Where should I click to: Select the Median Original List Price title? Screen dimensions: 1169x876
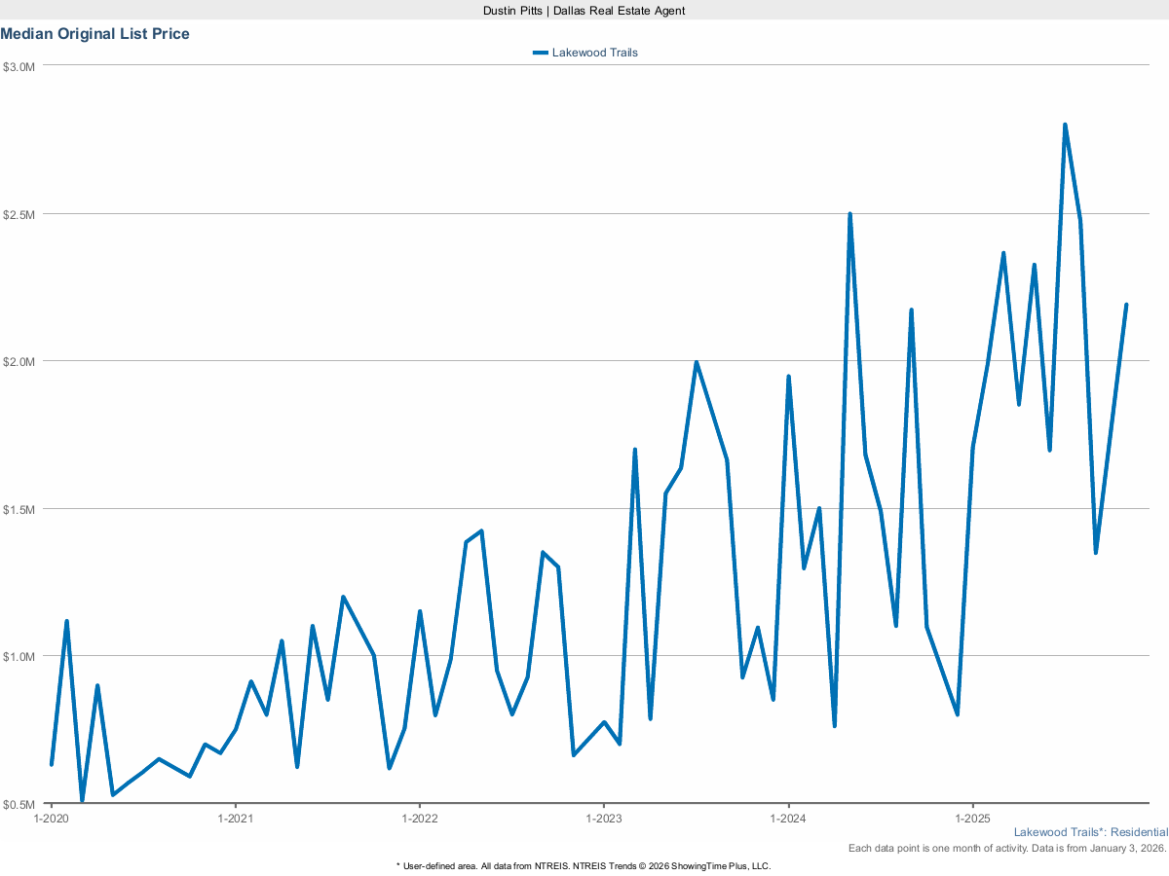[x=95, y=34]
